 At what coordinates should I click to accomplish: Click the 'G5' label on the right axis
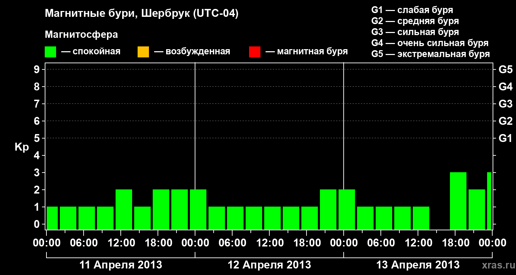click(x=506, y=70)
